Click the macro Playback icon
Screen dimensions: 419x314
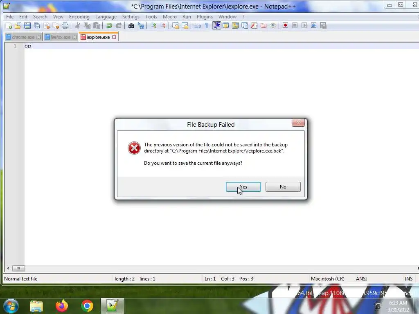point(304,26)
